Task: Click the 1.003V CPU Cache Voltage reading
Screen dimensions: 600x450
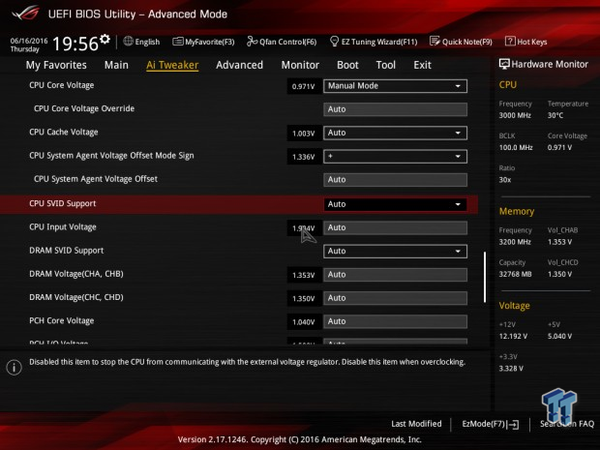Action: (304, 134)
